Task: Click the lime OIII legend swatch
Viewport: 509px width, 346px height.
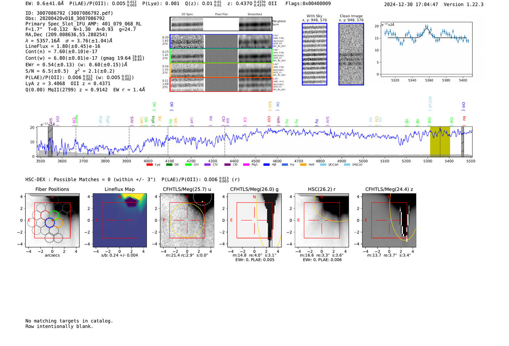Action: [x=188, y=165]
